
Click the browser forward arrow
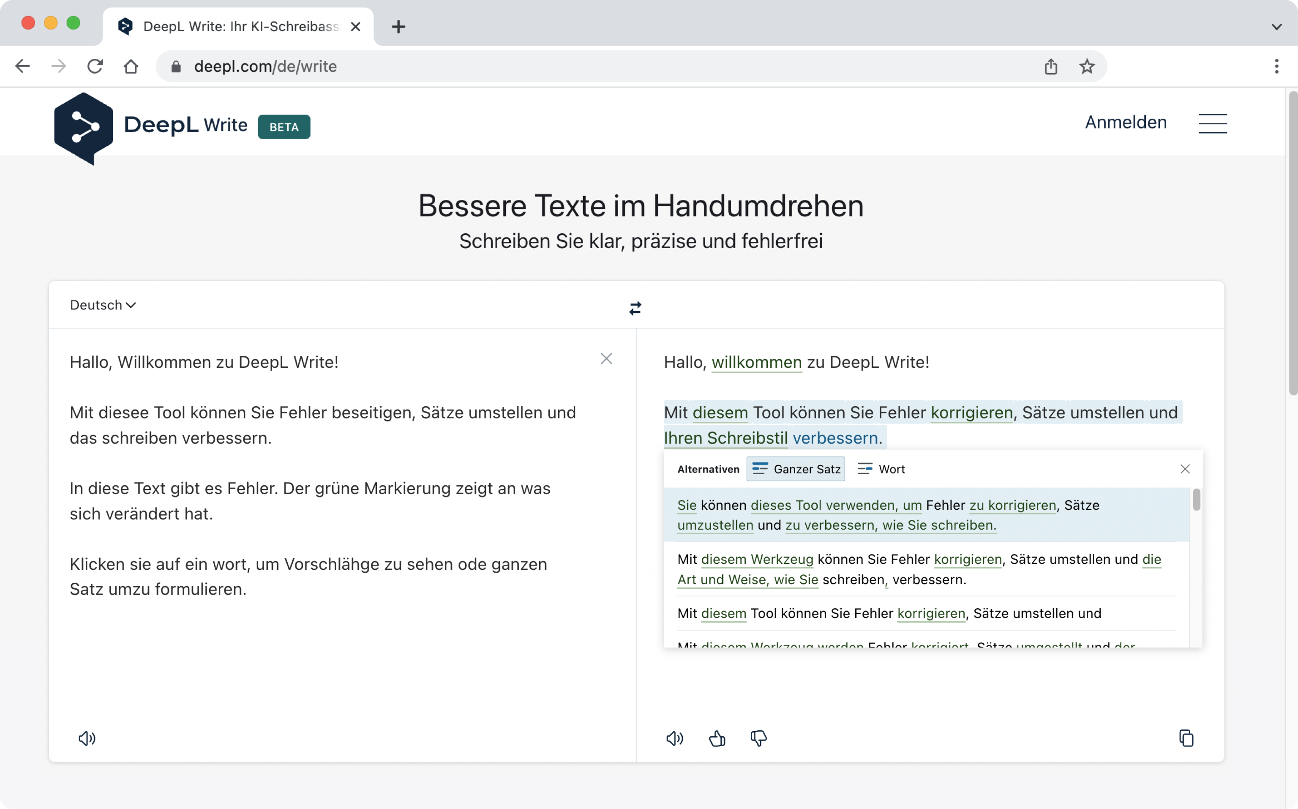click(x=58, y=66)
